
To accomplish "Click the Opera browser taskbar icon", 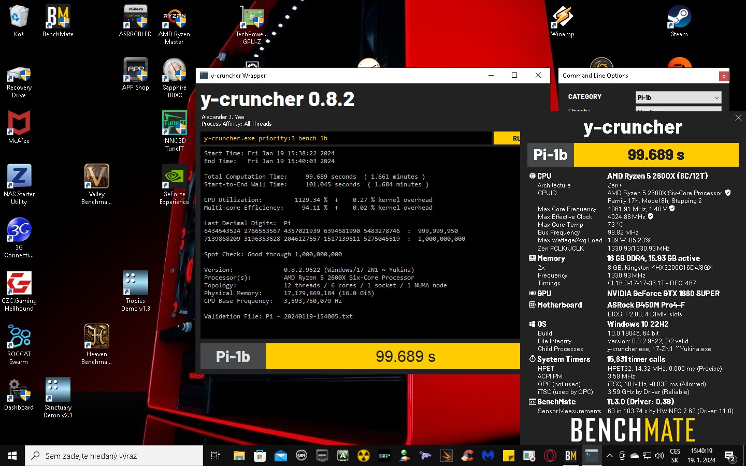I will [x=550, y=456].
